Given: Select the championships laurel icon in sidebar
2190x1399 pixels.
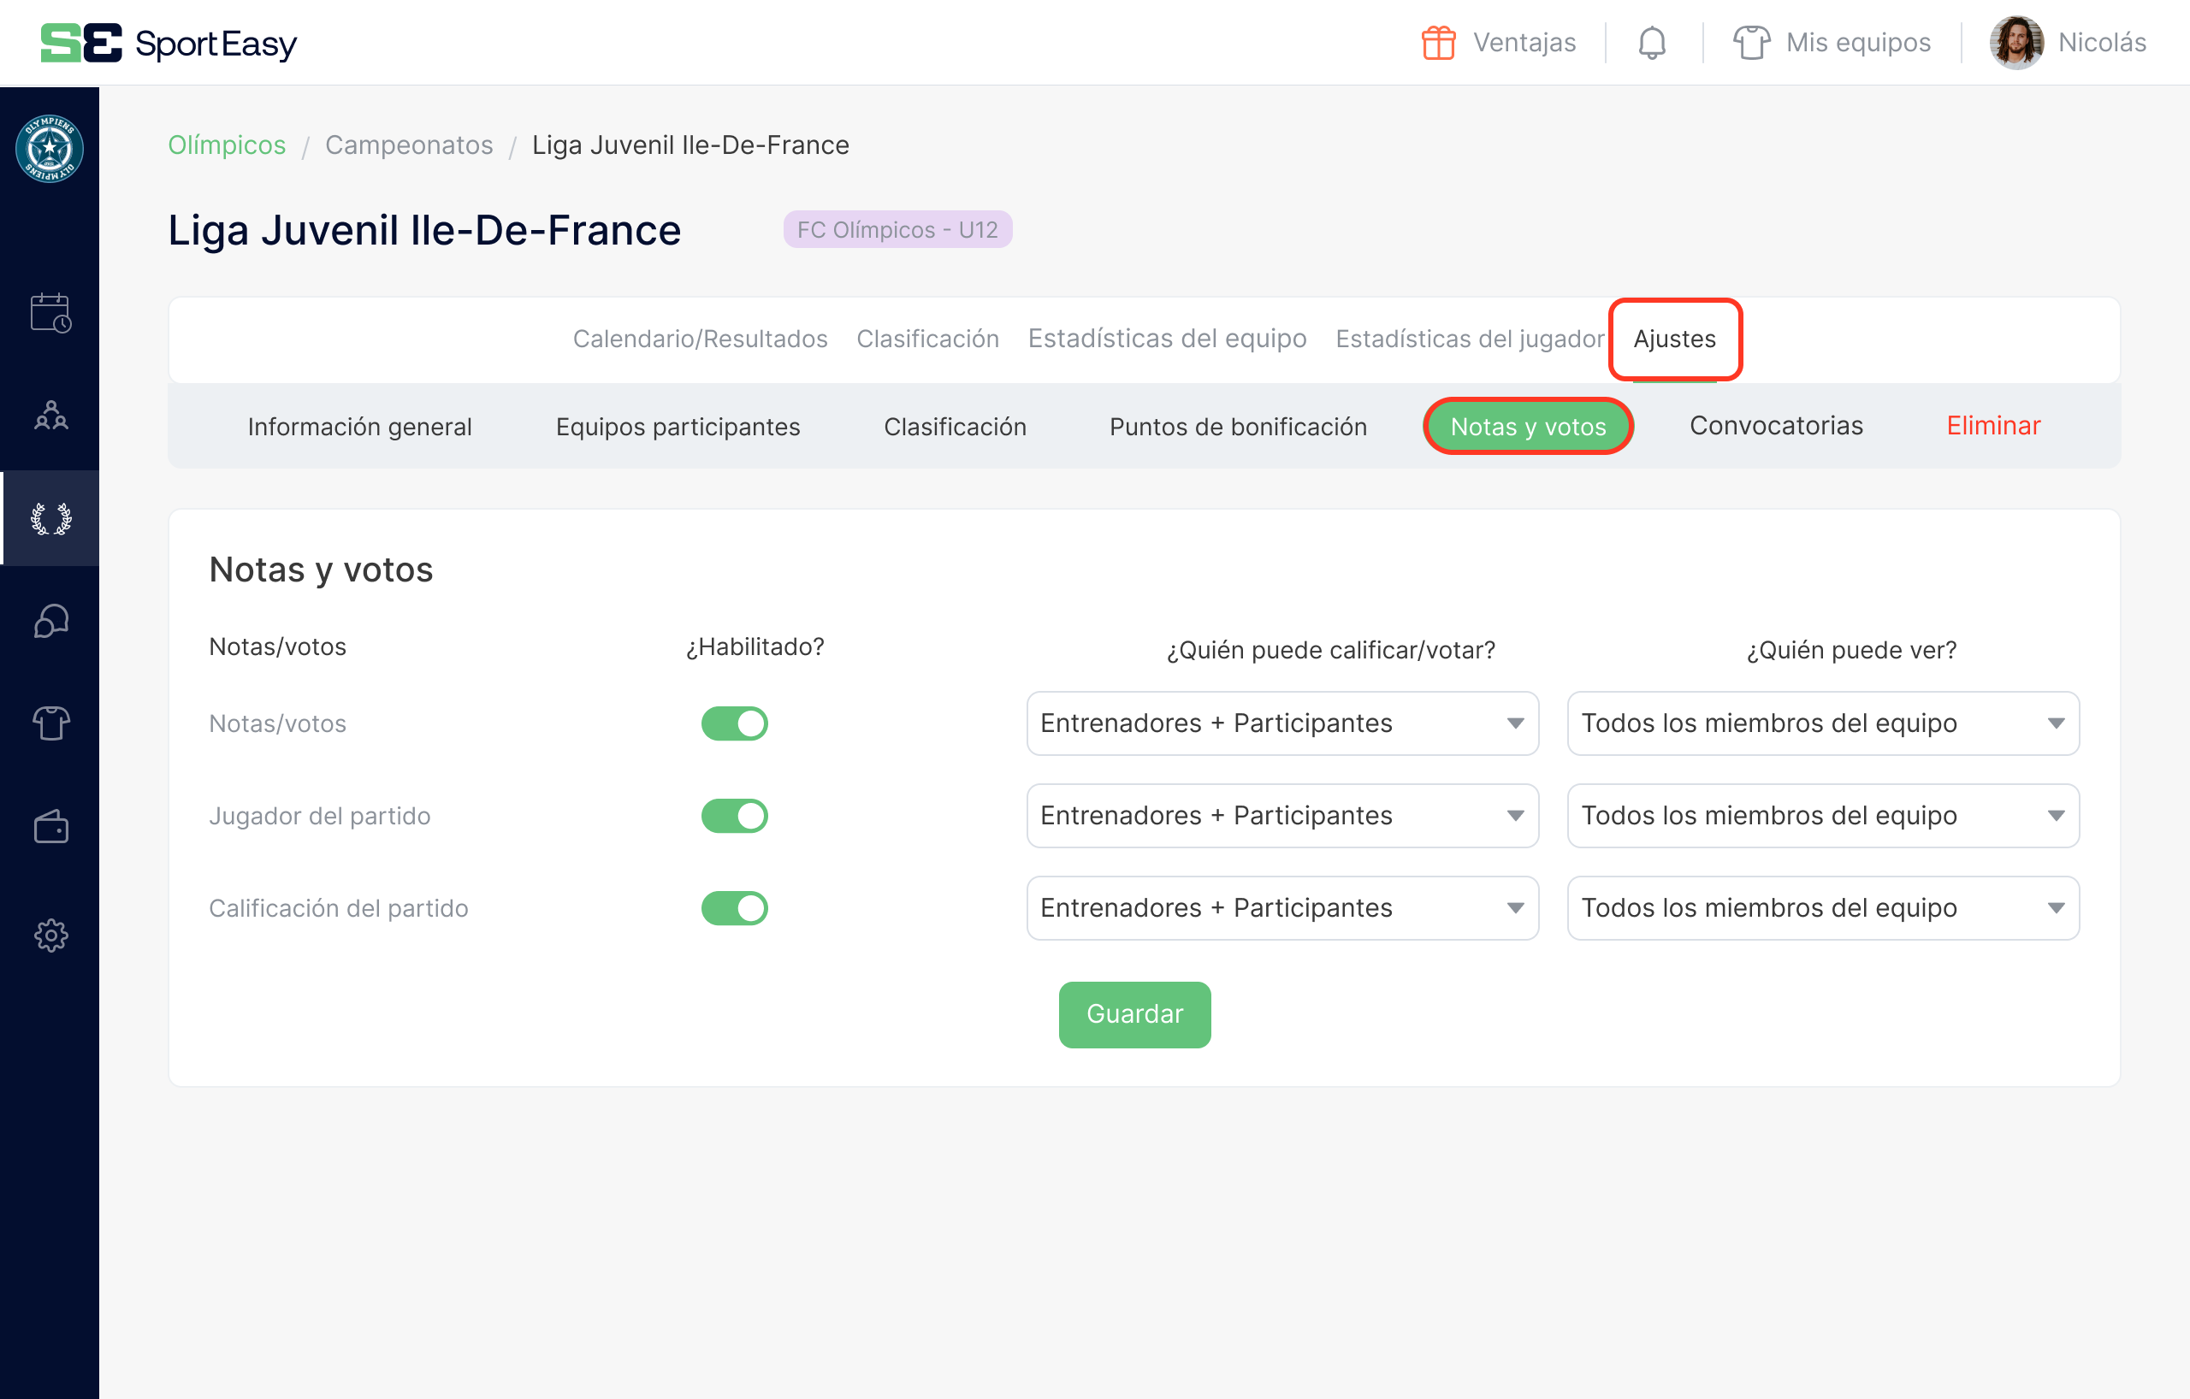Looking at the screenshot, I should click(x=51, y=518).
